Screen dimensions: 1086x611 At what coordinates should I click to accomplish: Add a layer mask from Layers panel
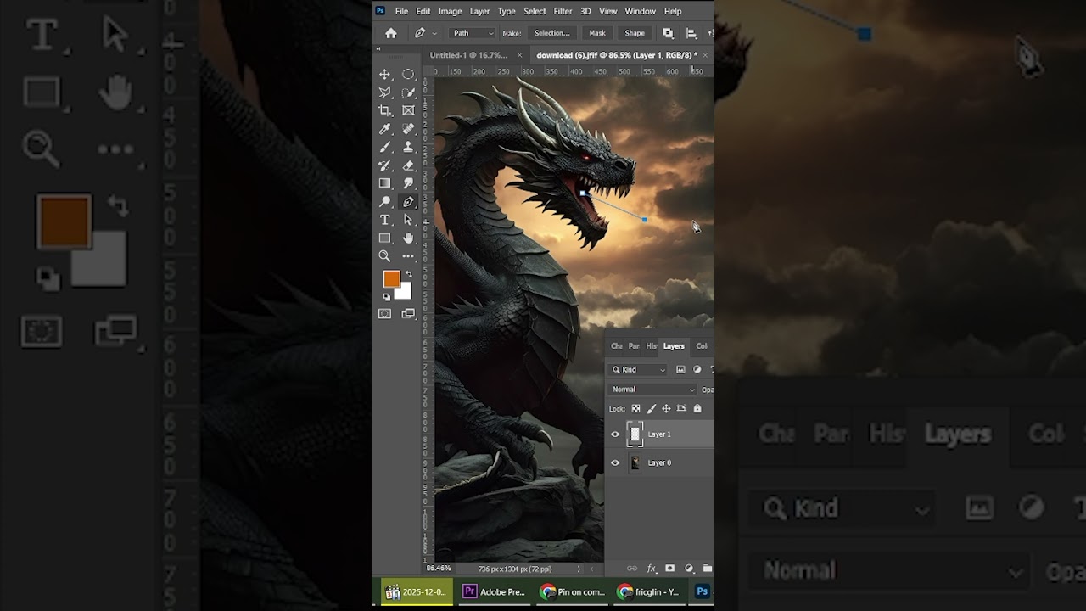(x=670, y=569)
